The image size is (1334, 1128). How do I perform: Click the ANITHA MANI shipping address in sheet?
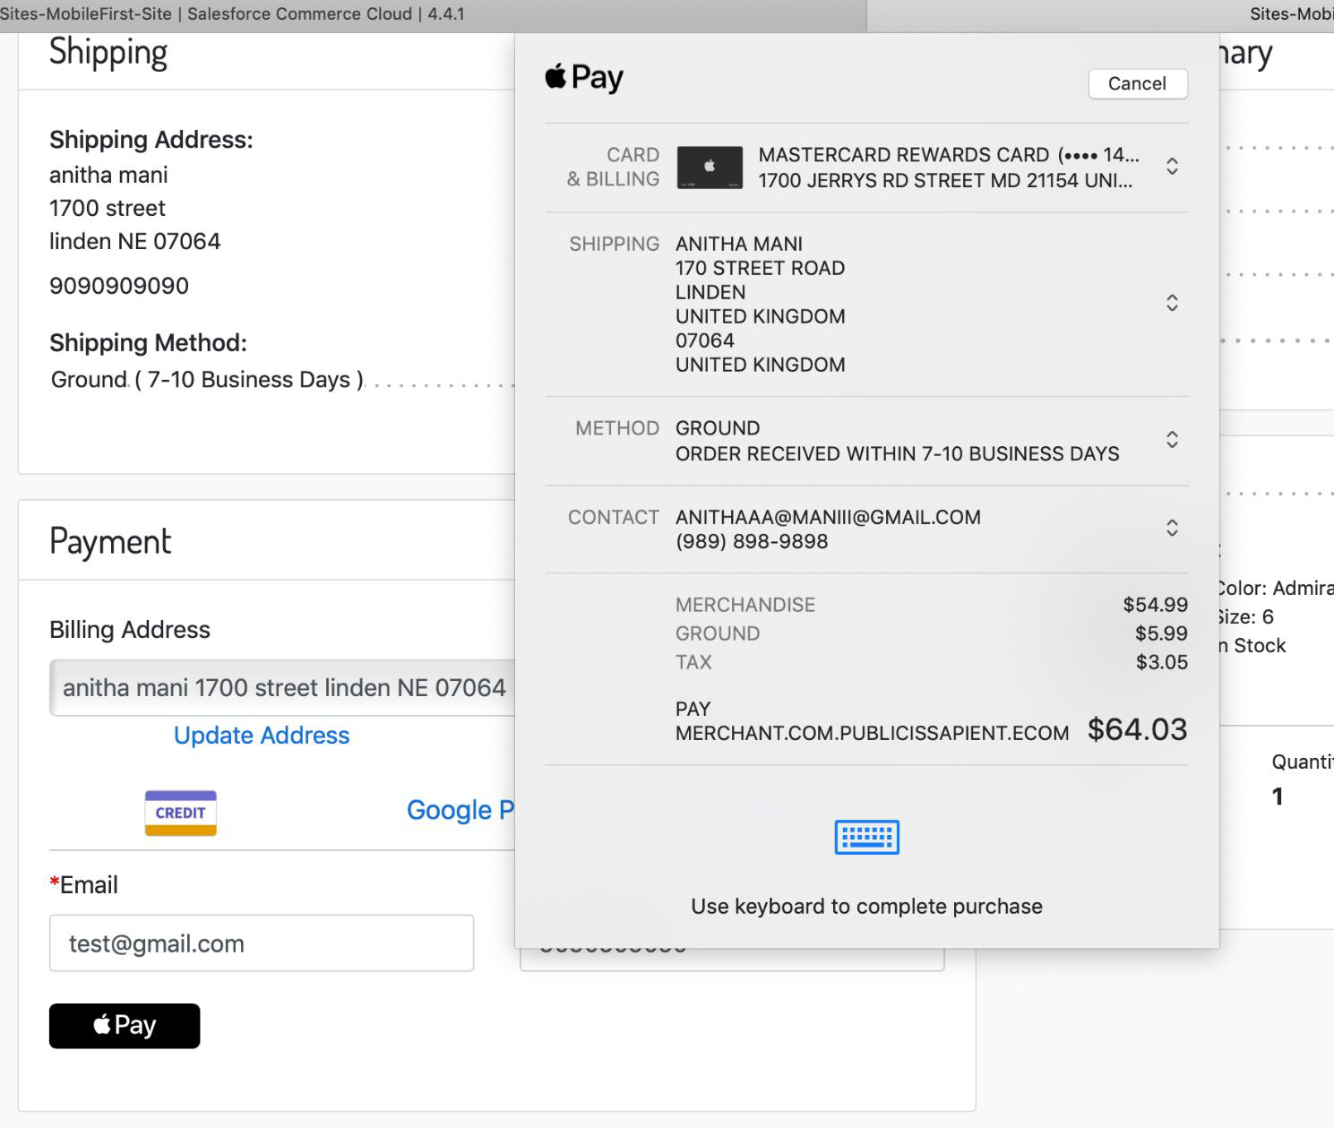coord(760,304)
